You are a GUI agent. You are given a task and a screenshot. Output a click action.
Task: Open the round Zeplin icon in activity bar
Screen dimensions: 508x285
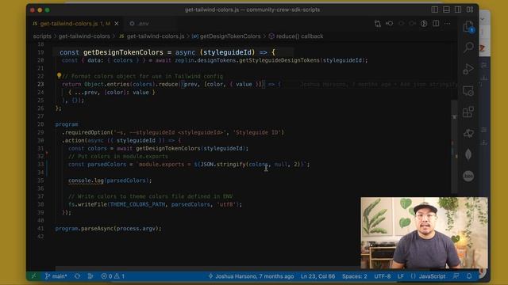[x=468, y=176]
